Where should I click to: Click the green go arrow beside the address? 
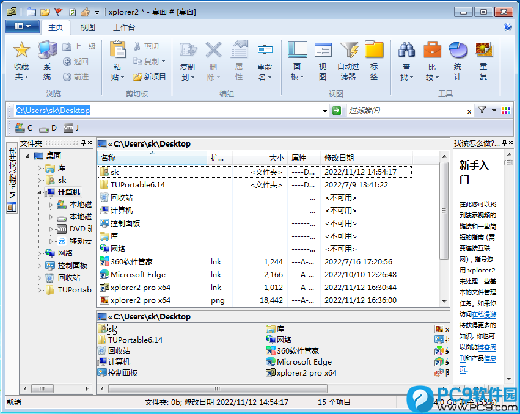pyautogui.click(x=337, y=111)
